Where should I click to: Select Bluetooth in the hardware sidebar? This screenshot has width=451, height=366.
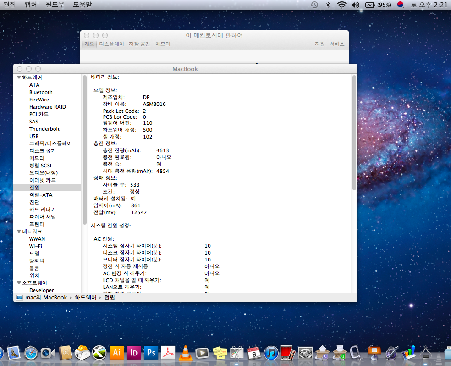tap(41, 92)
